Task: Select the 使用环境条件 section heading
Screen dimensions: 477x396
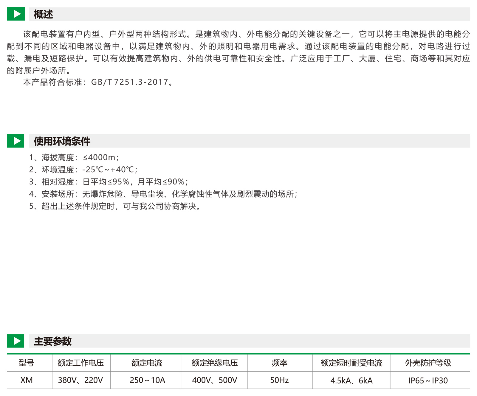Action: [x=62, y=141]
